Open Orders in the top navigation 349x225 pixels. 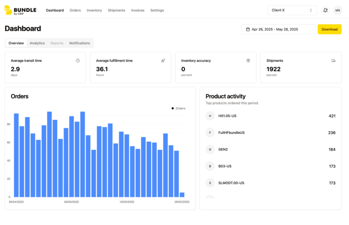[75, 10]
